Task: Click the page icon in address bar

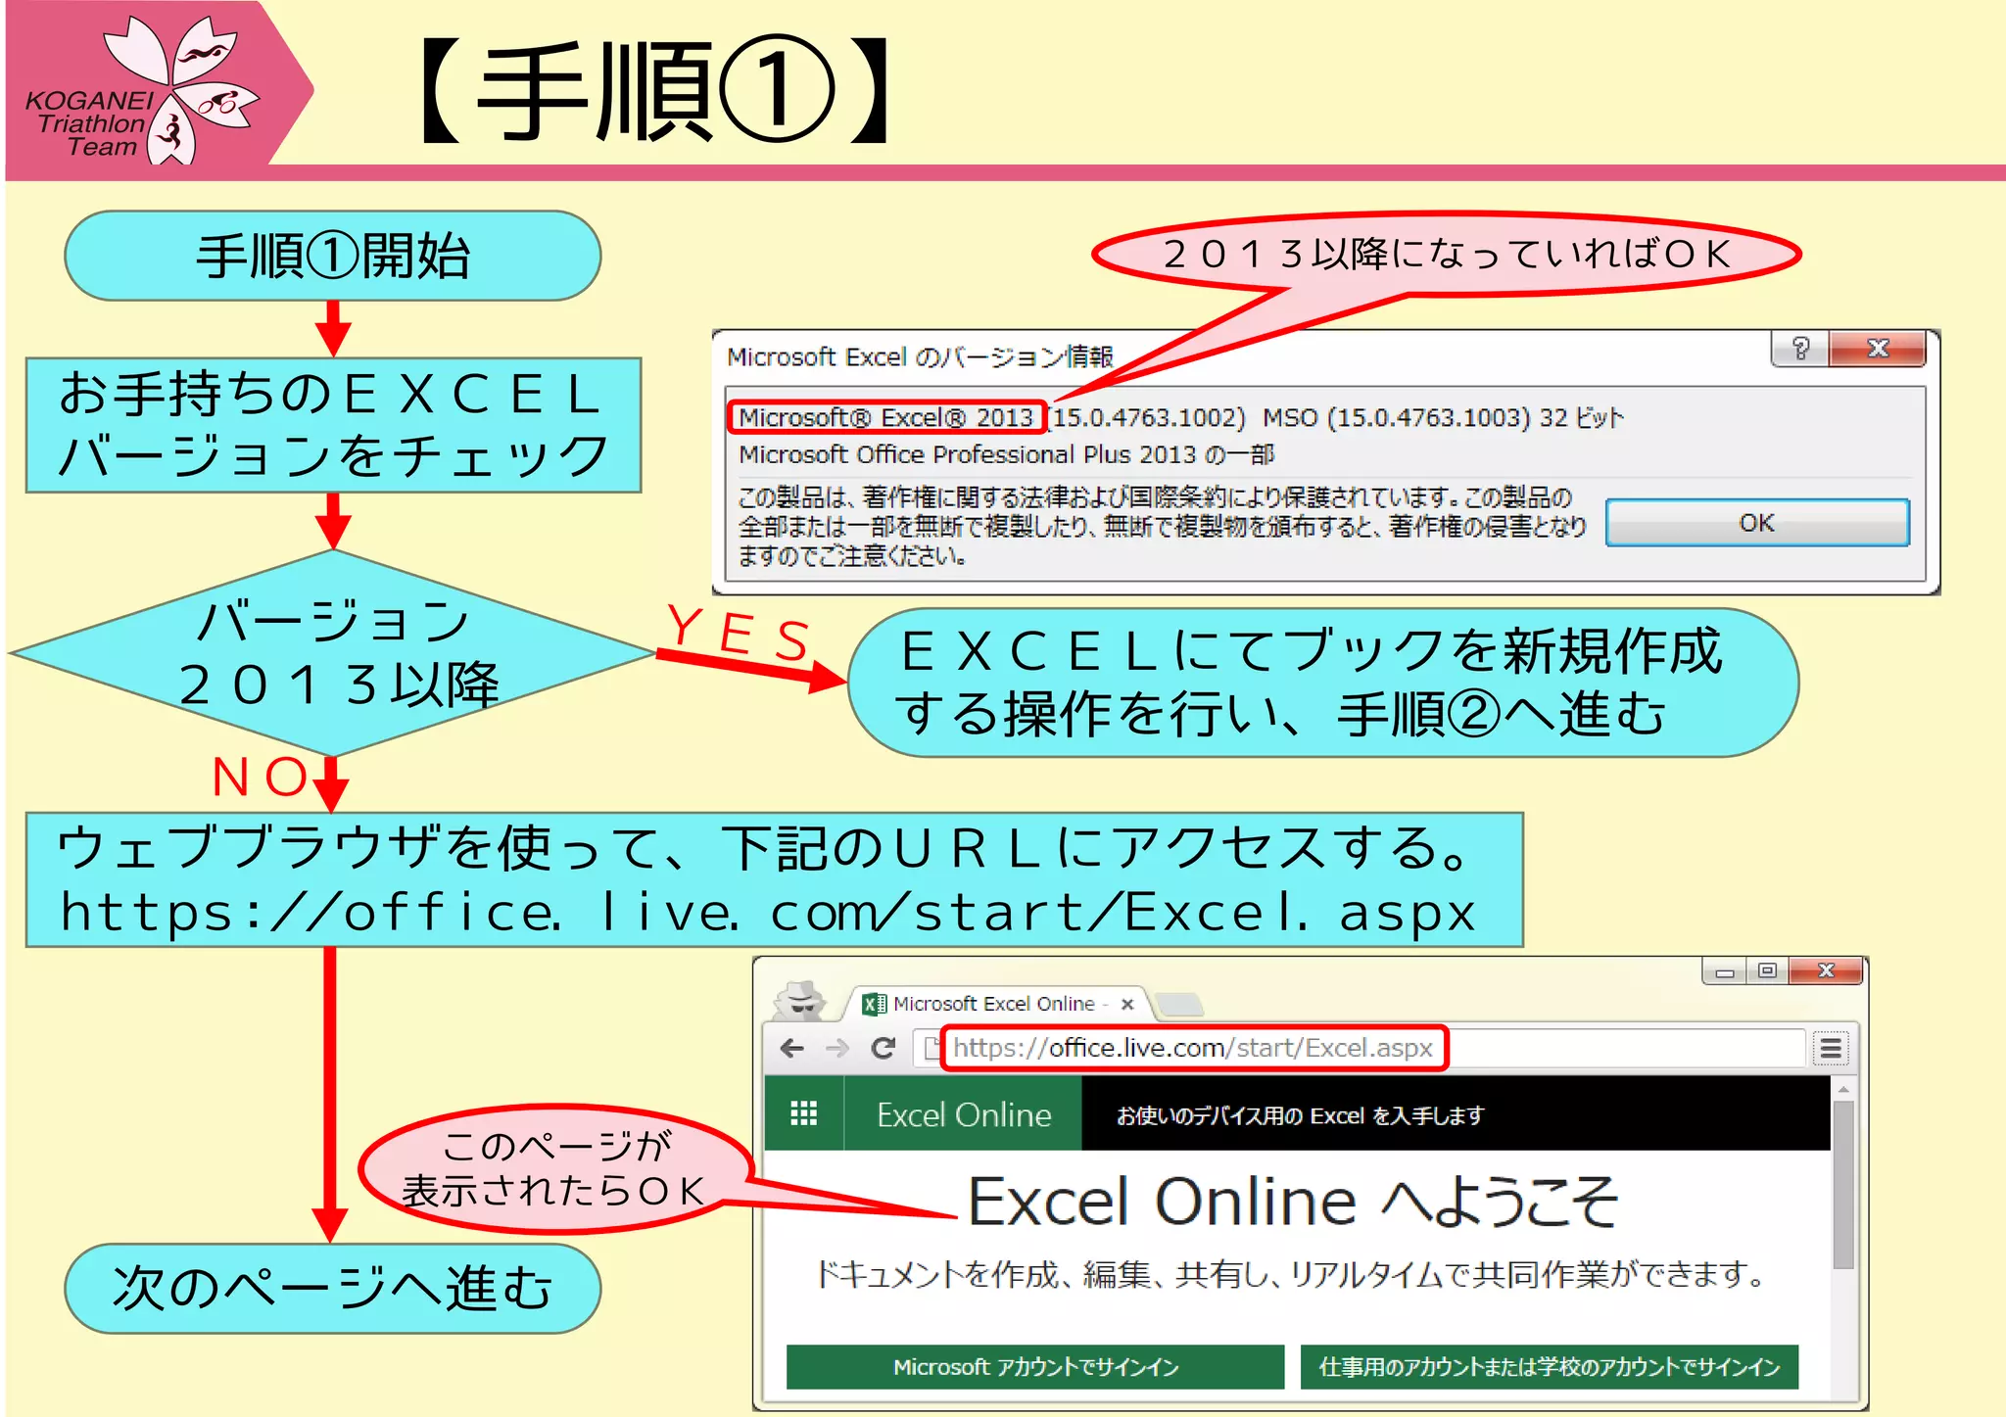Action: (931, 1048)
